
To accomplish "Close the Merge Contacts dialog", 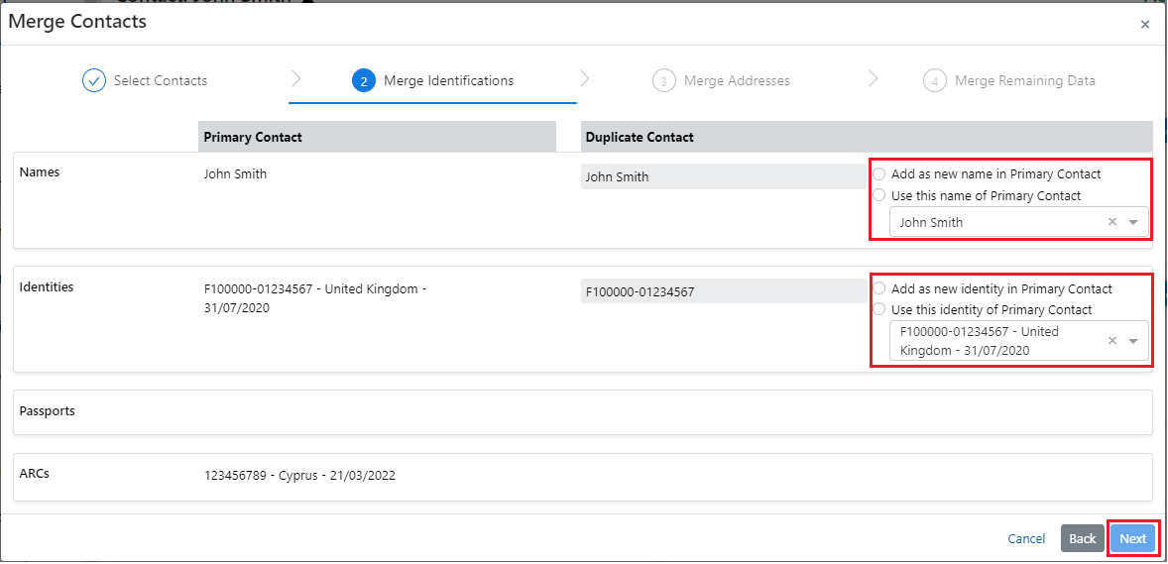I will pyautogui.click(x=1145, y=25).
